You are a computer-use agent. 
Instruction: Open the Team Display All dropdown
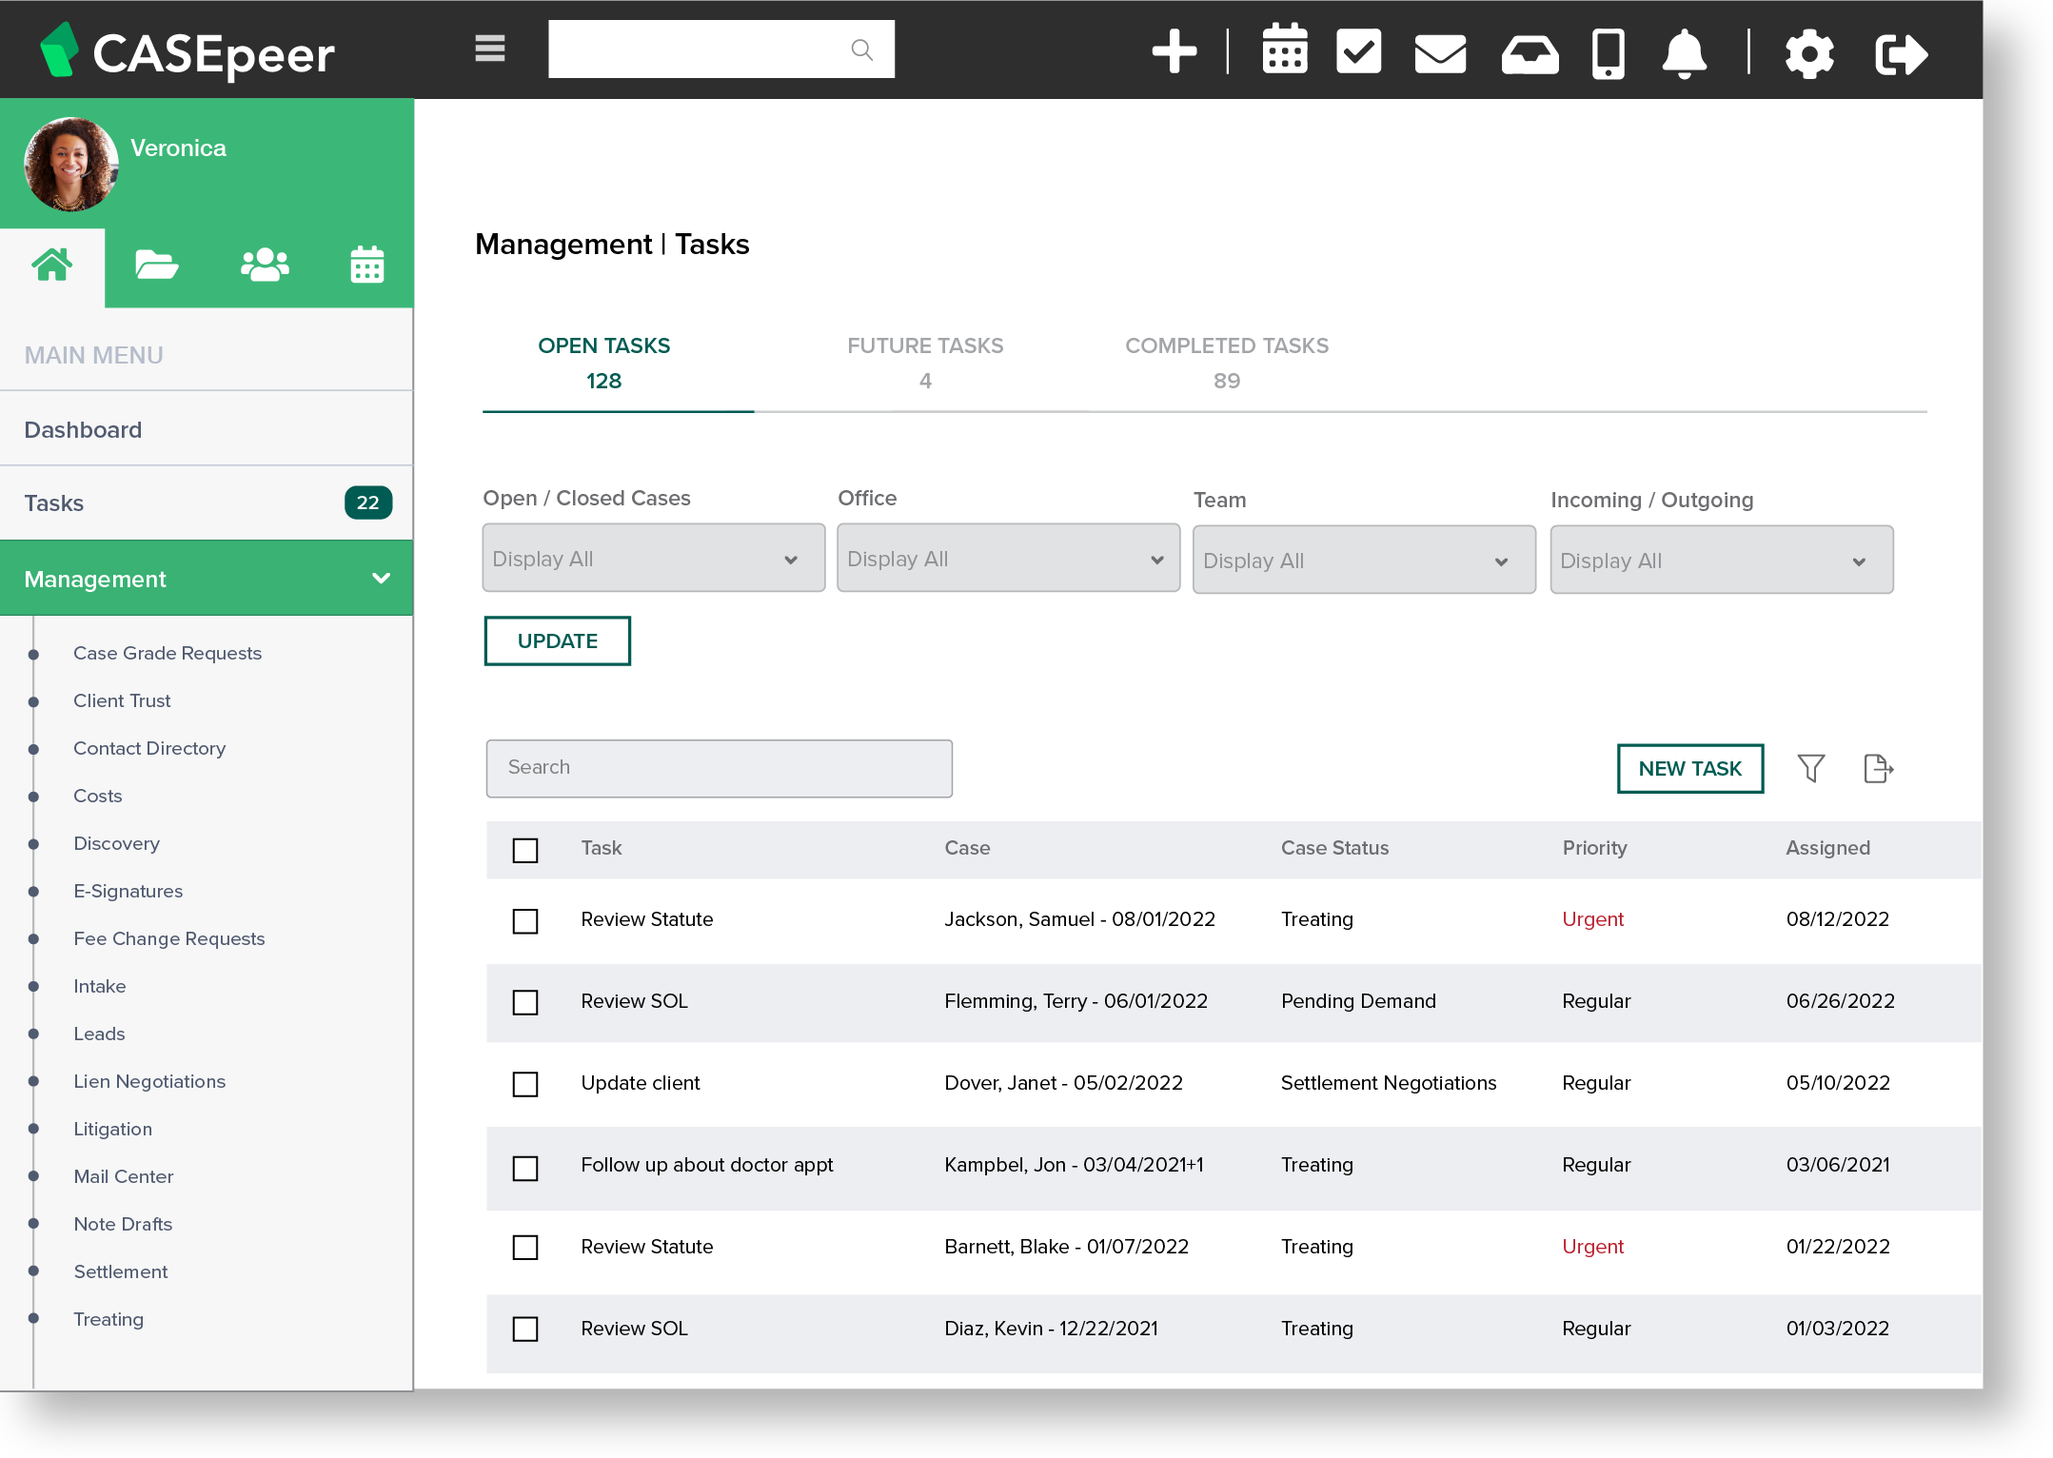pos(1363,560)
